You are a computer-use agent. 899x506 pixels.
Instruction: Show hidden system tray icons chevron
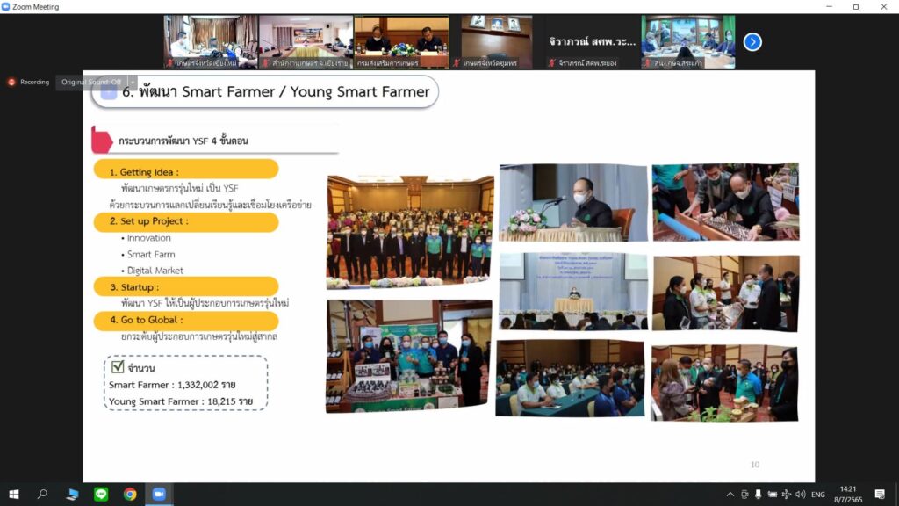tap(730, 495)
